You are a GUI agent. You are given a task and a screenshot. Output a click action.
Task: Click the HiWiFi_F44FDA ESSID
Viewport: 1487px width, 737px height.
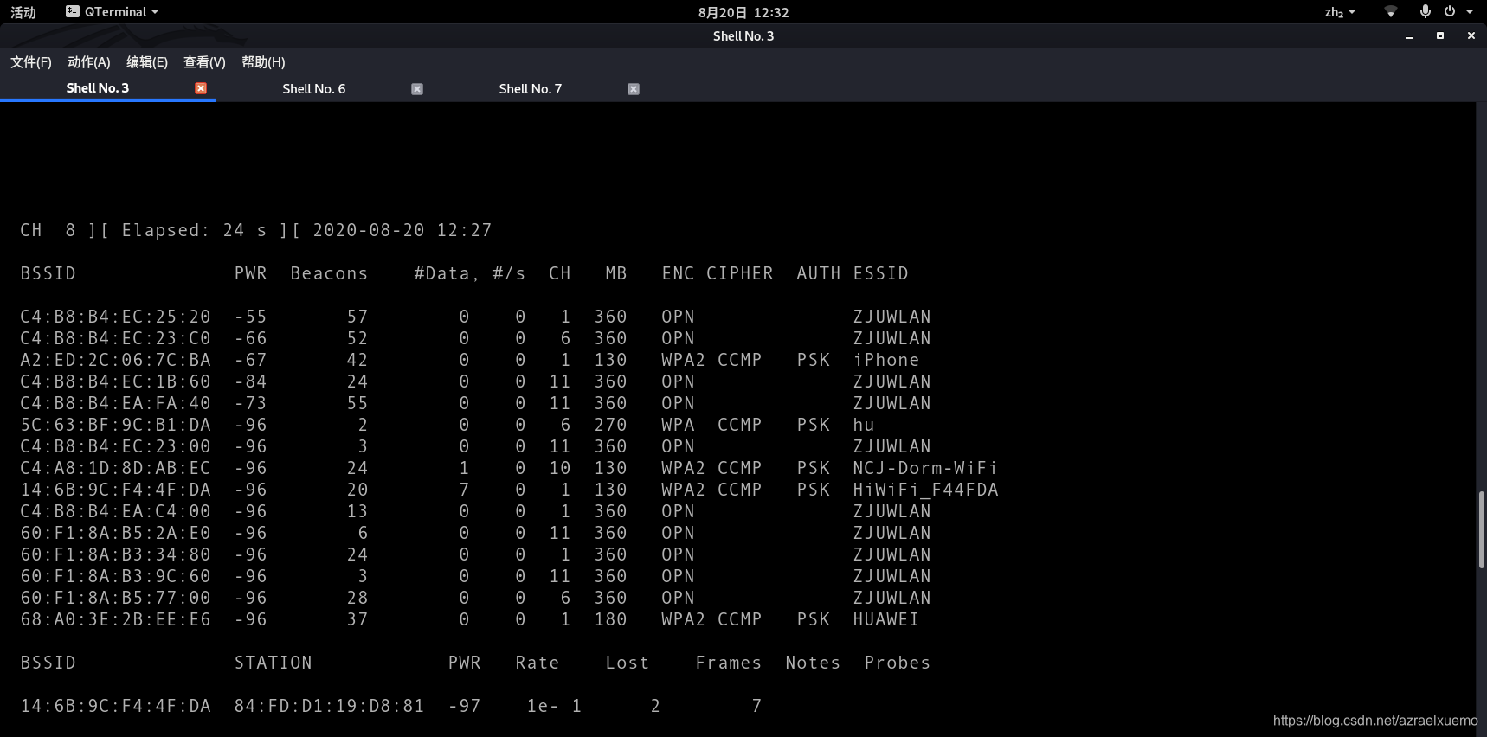coord(925,490)
